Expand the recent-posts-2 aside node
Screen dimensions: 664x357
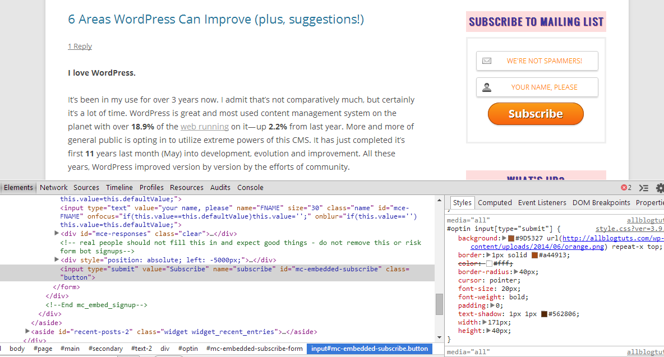point(27,332)
